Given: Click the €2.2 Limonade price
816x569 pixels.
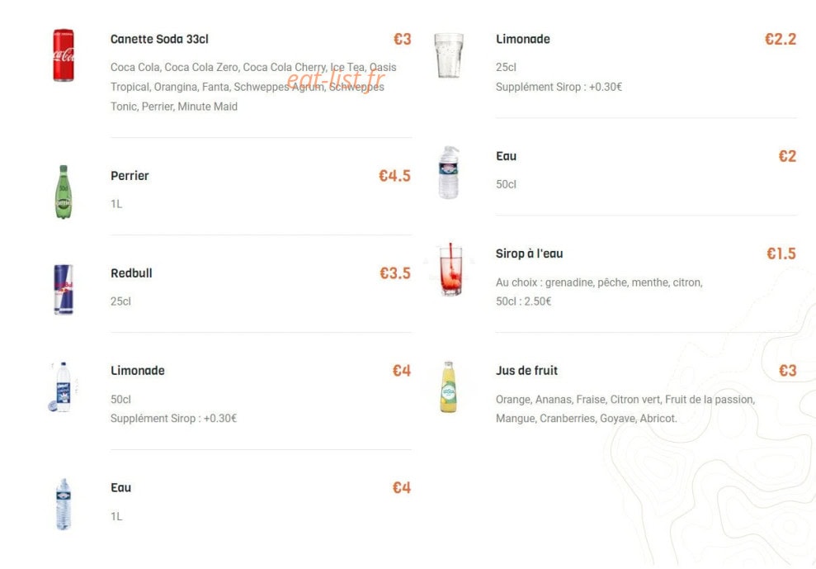Looking at the screenshot, I should coord(780,39).
